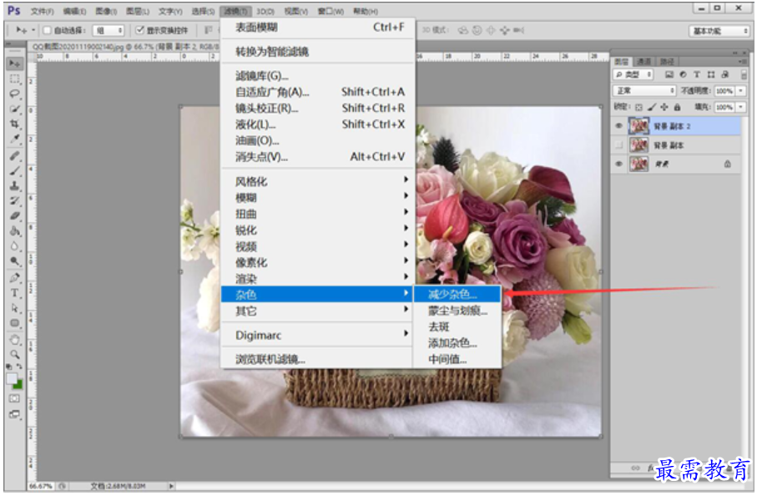Select the Zoom tool
The image size is (757, 496).
click(15, 354)
